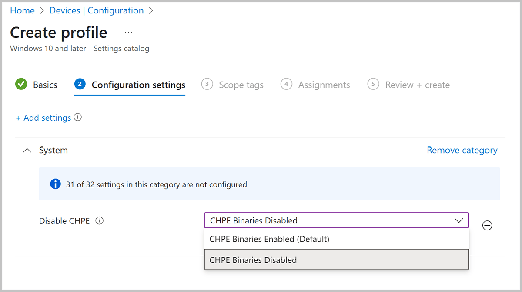The width and height of the screenshot is (522, 292).
Task: Open Devices | Configuration from breadcrumb
Action: click(x=96, y=10)
